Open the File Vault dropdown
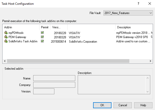This screenshot has width=155, height=110. click(128, 13)
